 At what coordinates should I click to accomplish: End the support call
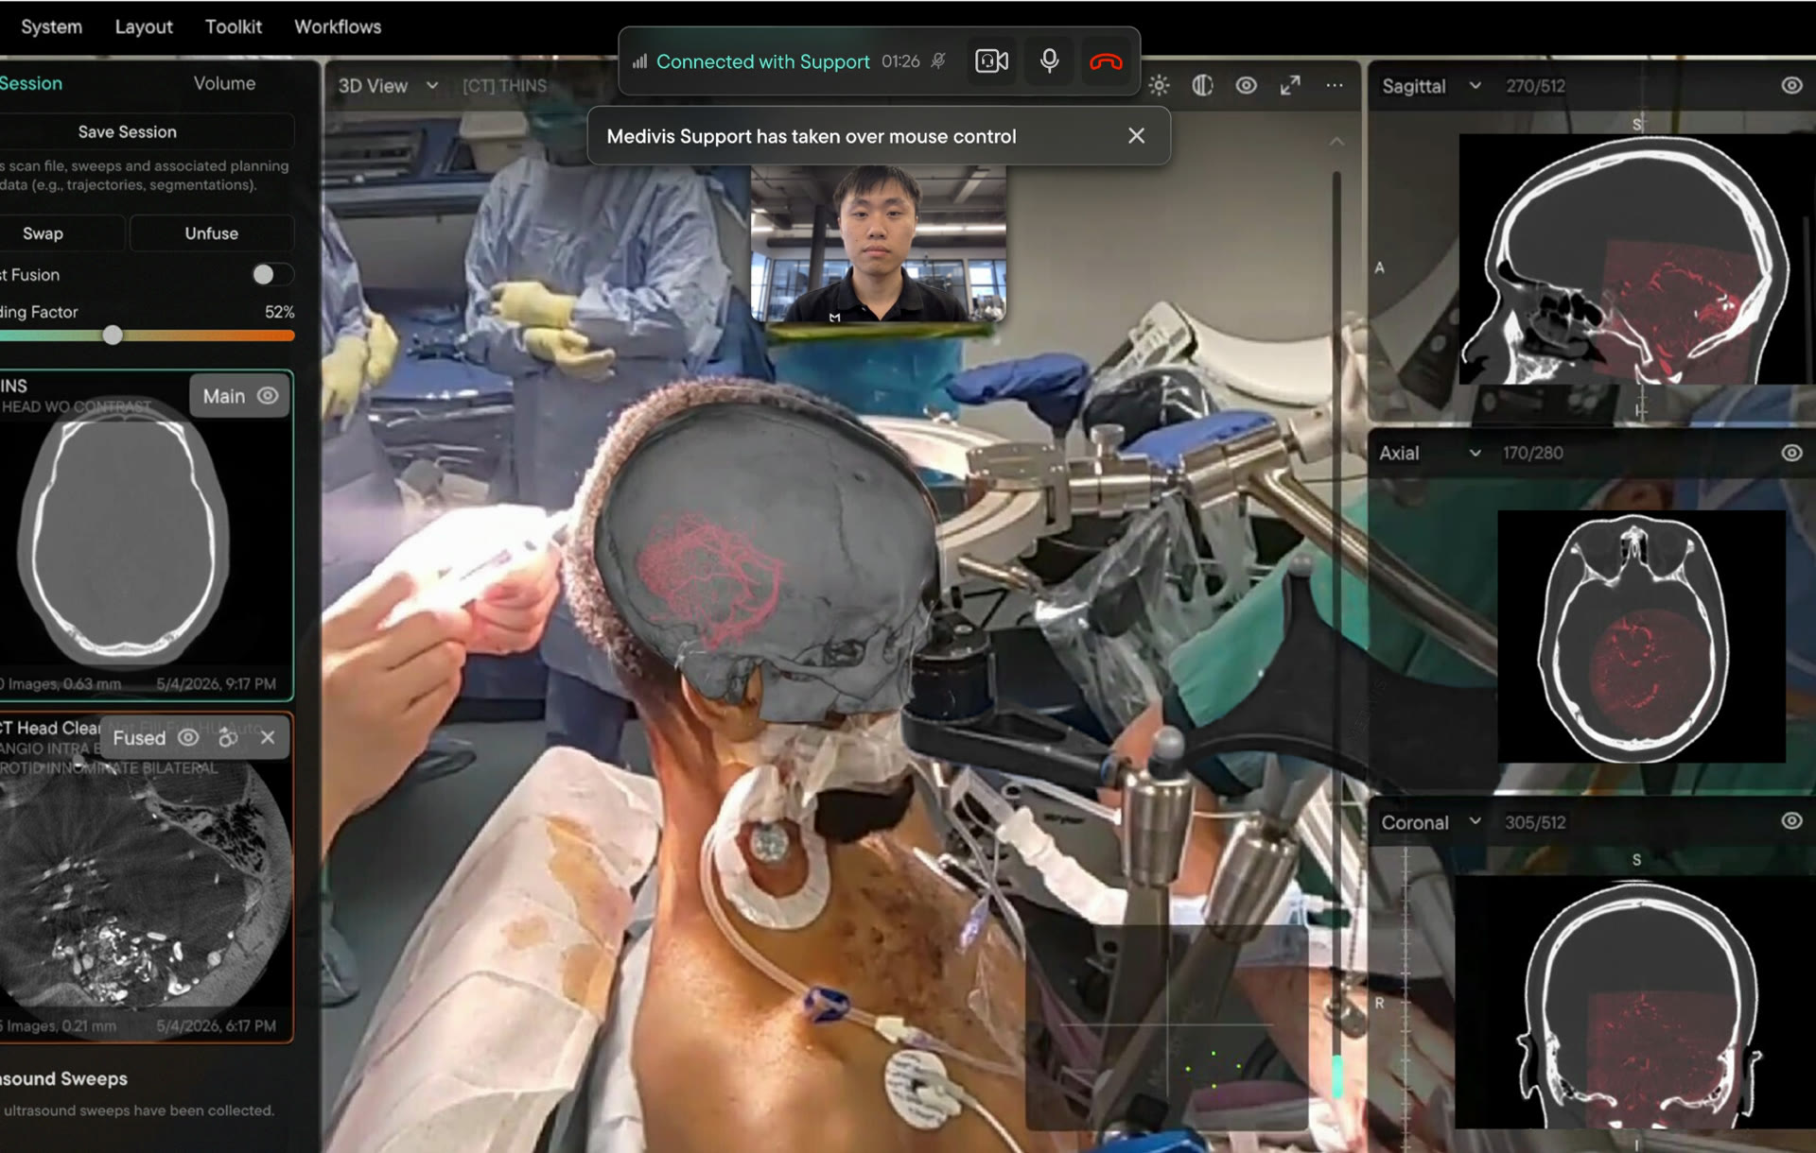point(1106,61)
